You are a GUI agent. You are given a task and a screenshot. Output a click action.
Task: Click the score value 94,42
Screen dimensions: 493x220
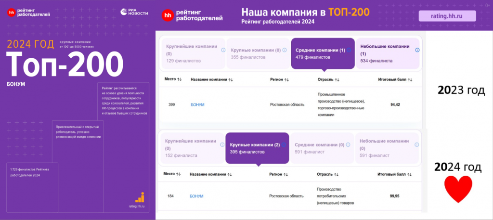click(x=395, y=104)
